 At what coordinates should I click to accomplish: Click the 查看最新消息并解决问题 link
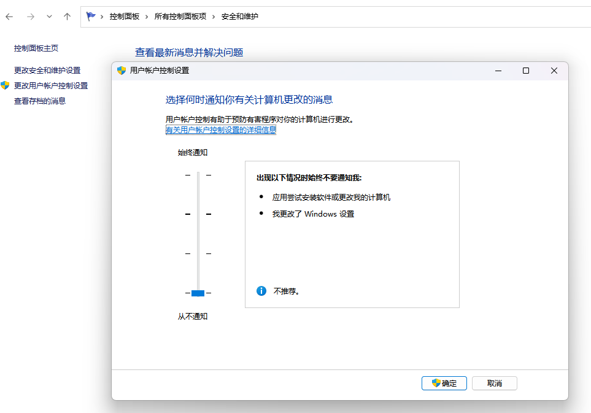click(x=189, y=53)
